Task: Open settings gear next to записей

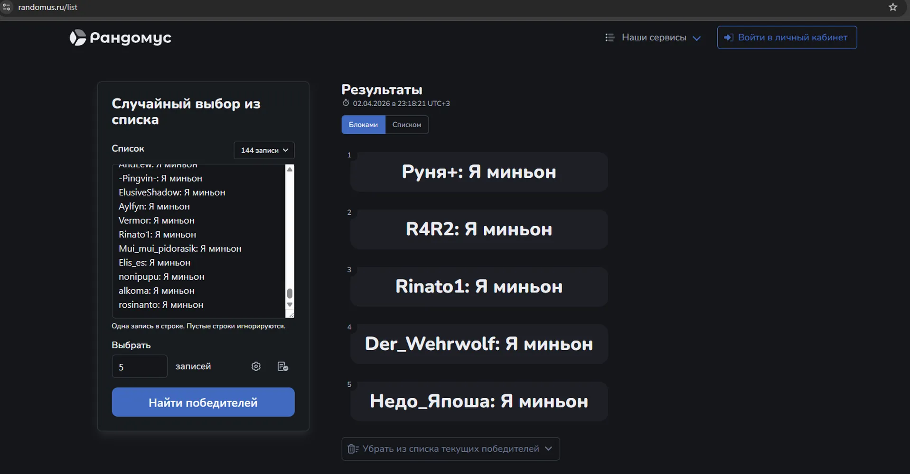Action: [256, 366]
